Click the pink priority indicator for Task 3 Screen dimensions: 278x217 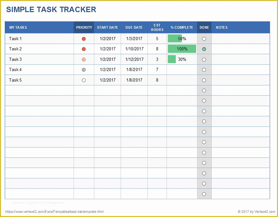pyautogui.click(x=84, y=59)
